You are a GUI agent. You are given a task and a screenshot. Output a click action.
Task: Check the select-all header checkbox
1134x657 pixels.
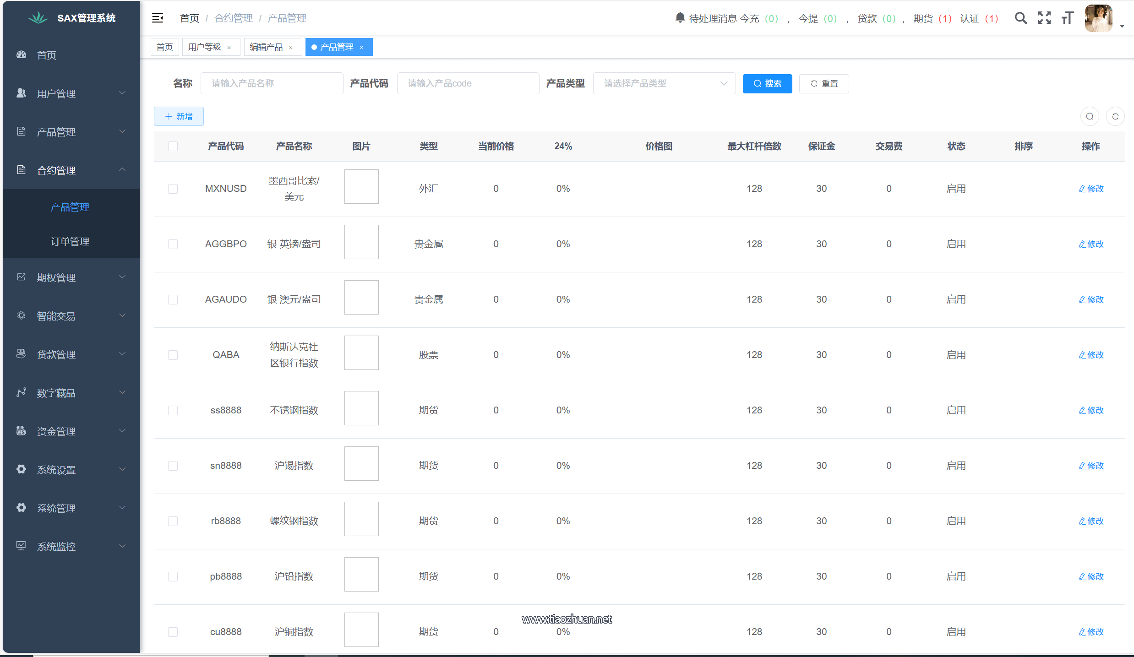pyautogui.click(x=173, y=147)
